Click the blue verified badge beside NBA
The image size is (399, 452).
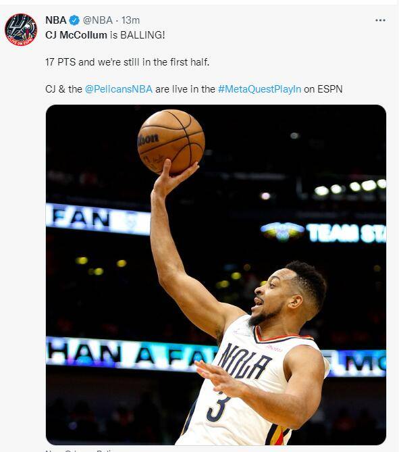click(x=75, y=20)
